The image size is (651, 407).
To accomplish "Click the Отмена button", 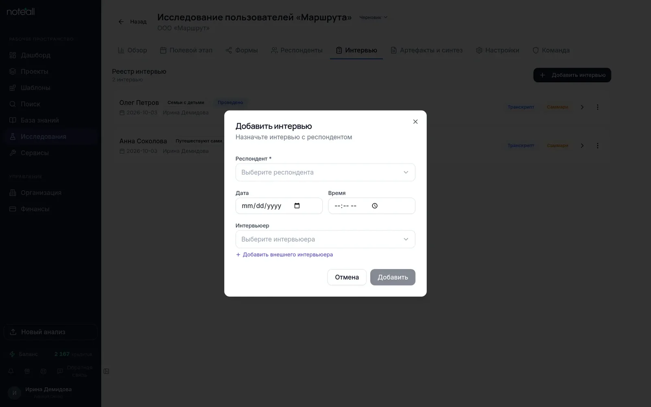I will 347,277.
